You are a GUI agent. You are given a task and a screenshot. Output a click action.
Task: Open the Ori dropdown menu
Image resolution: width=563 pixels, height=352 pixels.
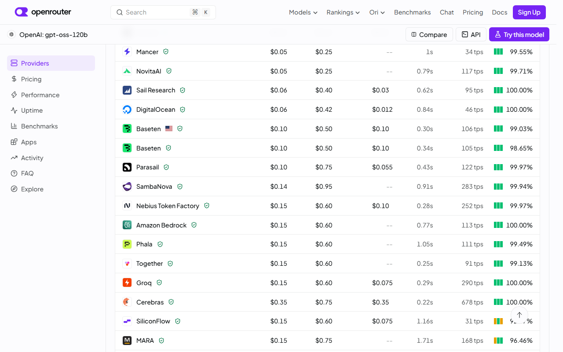[x=377, y=12]
